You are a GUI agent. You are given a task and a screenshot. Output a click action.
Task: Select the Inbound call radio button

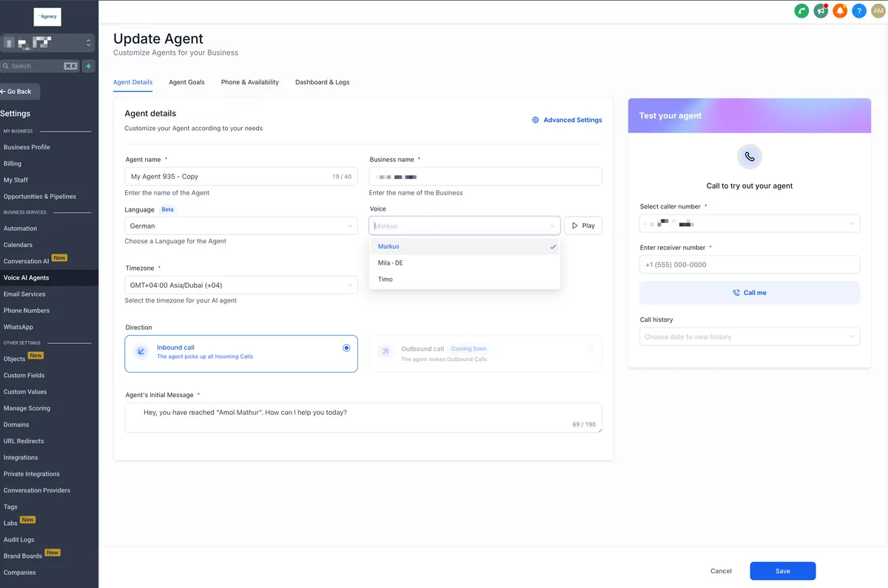tap(346, 348)
